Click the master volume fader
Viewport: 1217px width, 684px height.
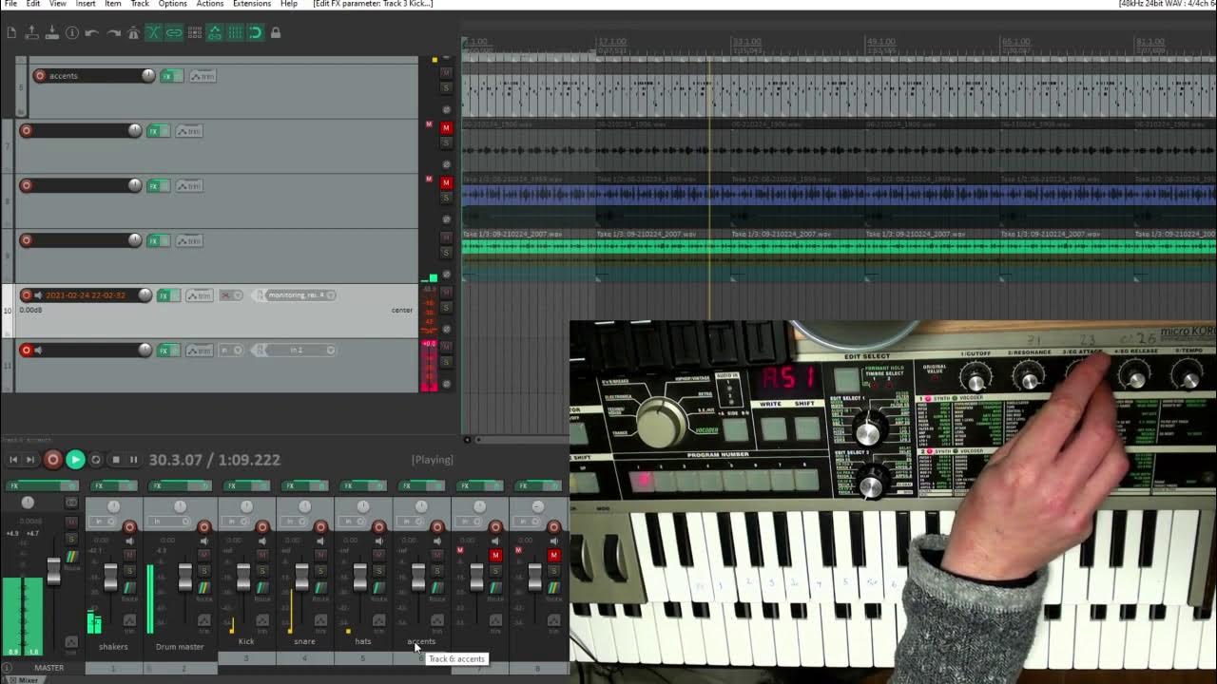point(53,570)
